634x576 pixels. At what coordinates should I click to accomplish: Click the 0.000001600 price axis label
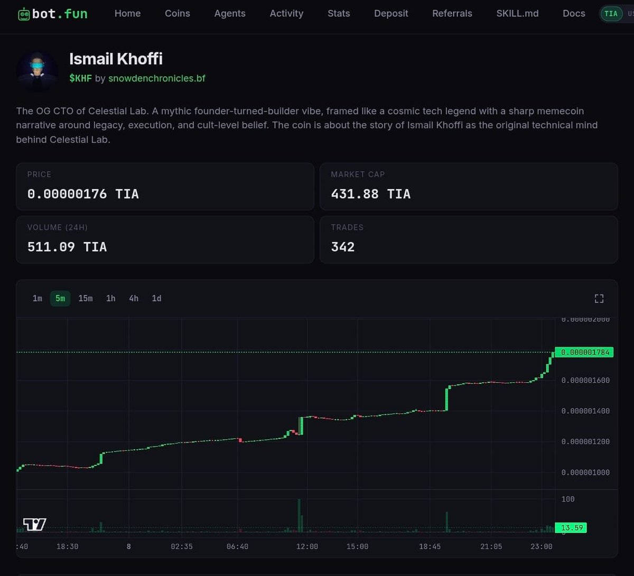[585, 380]
